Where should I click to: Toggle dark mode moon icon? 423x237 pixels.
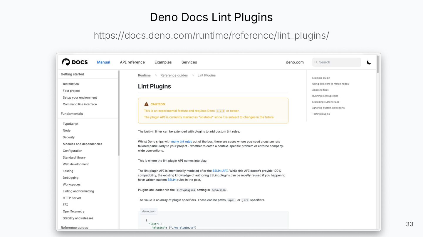click(x=369, y=62)
